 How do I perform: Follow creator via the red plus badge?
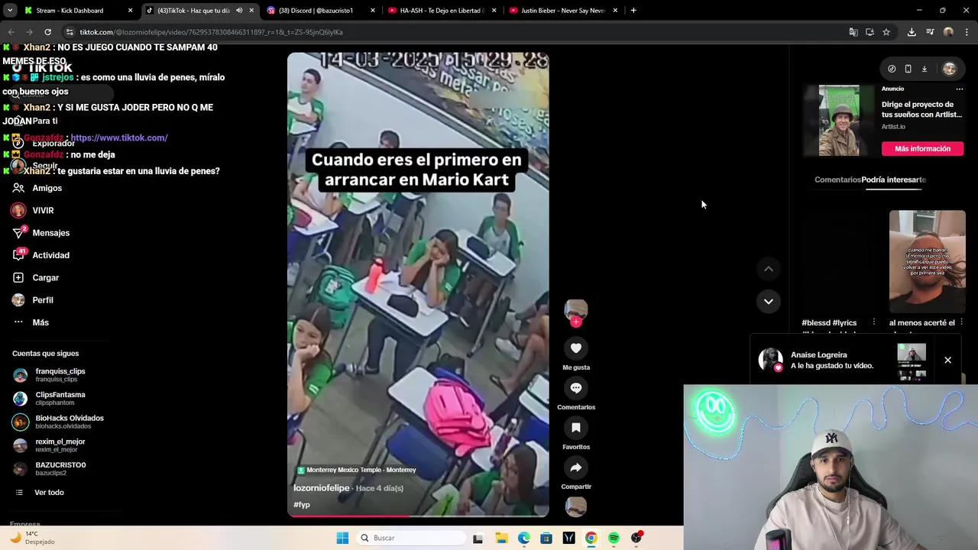[576, 322]
